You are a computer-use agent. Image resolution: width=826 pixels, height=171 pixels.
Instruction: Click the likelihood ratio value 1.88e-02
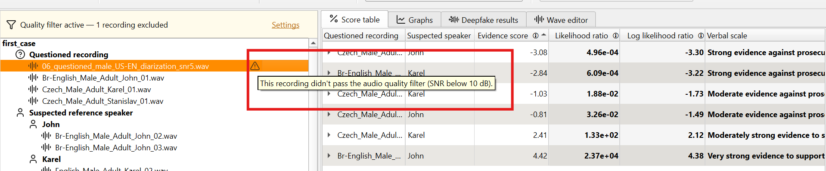point(602,94)
